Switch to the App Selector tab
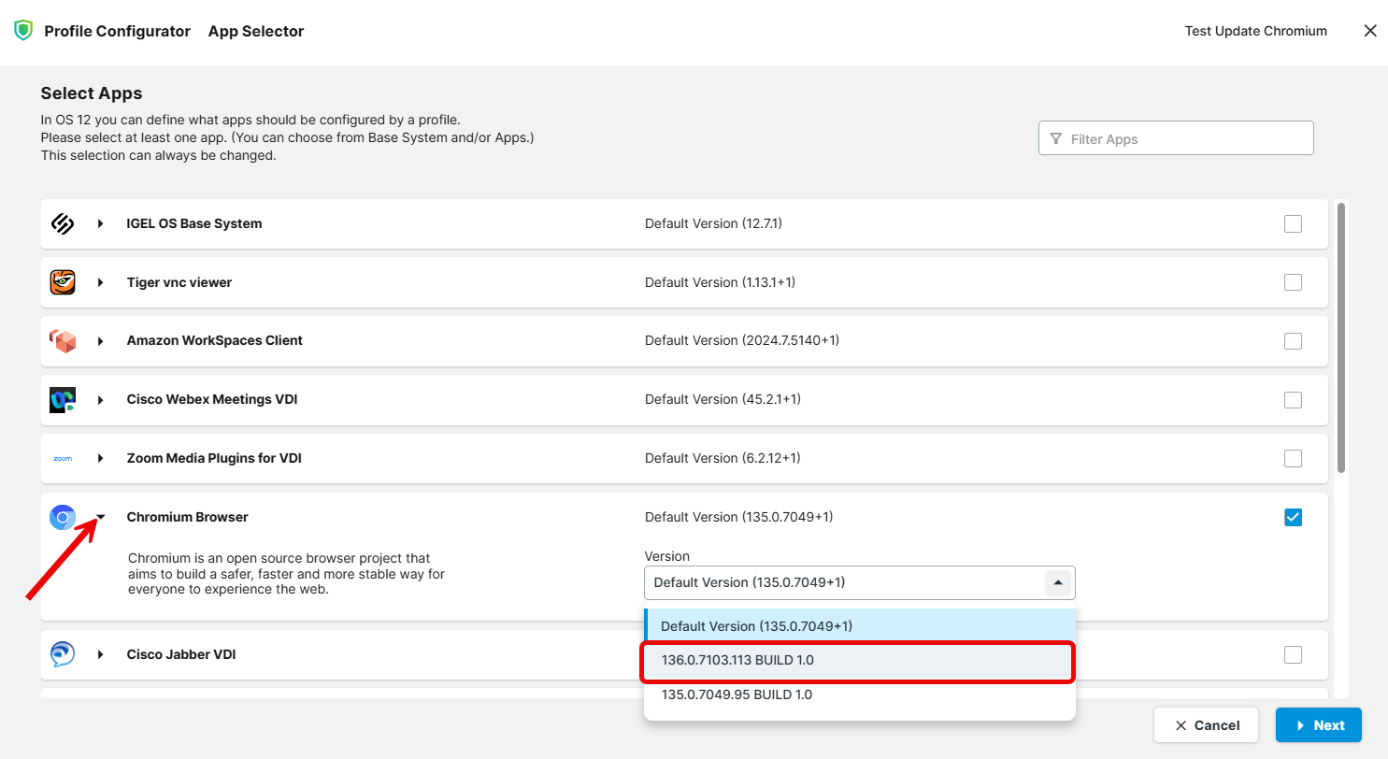 (255, 31)
